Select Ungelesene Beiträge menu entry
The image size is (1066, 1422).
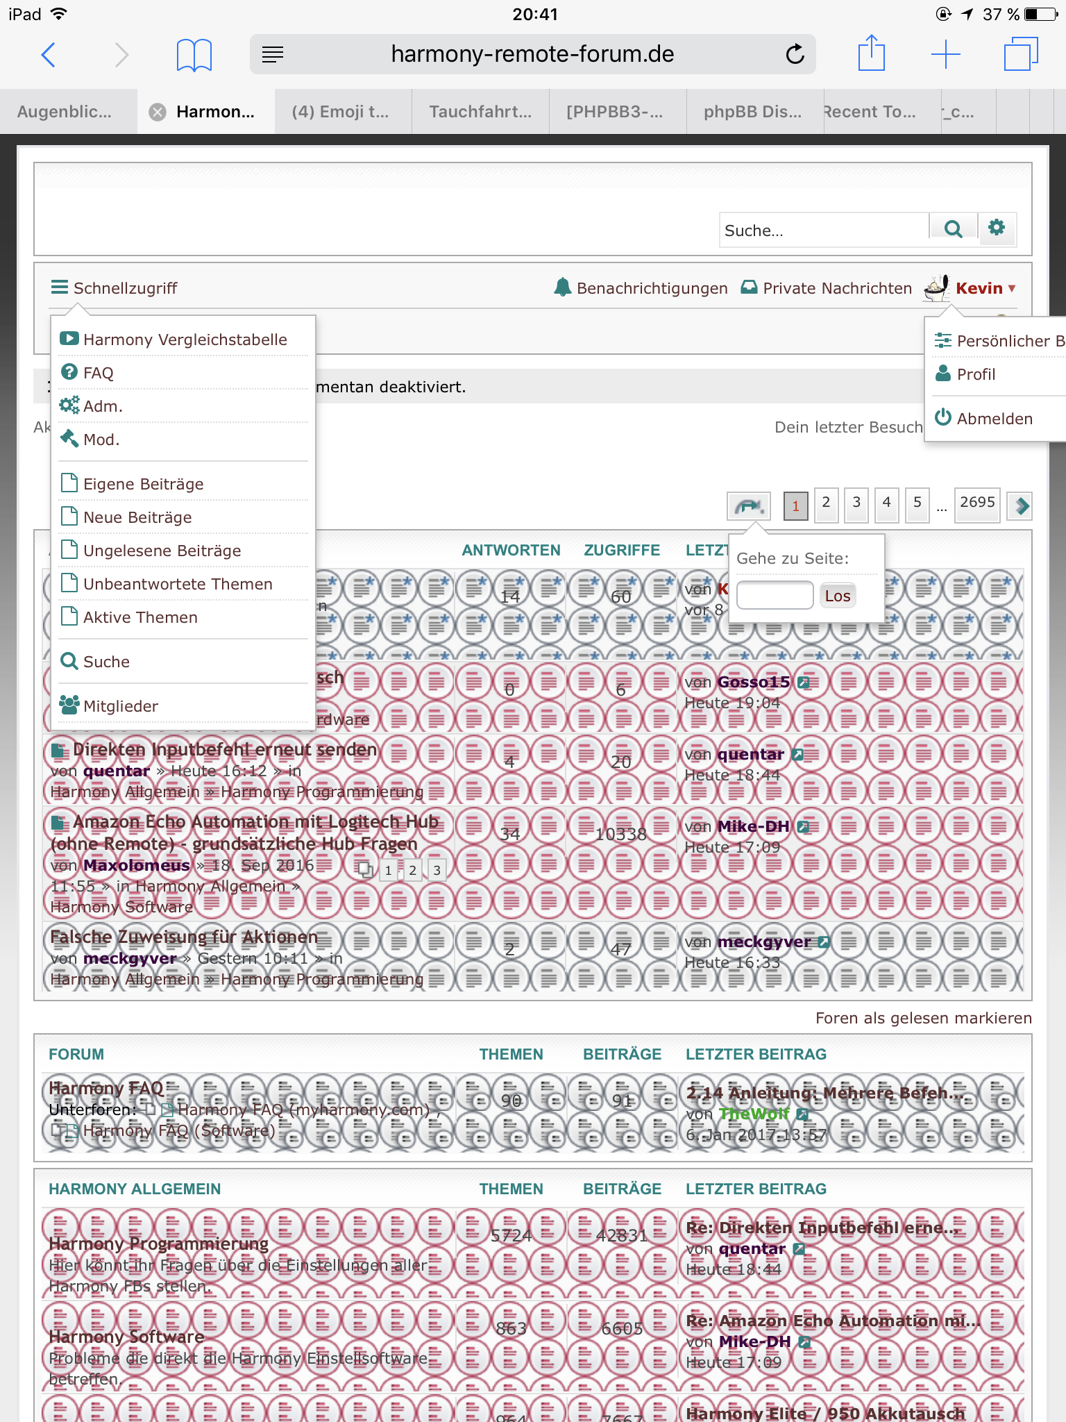pyautogui.click(x=162, y=551)
